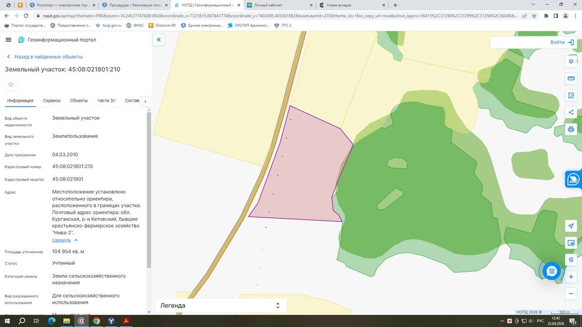Click the status value Учтенный
Image resolution: width=582 pixels, height=327 pixels.
64,263
